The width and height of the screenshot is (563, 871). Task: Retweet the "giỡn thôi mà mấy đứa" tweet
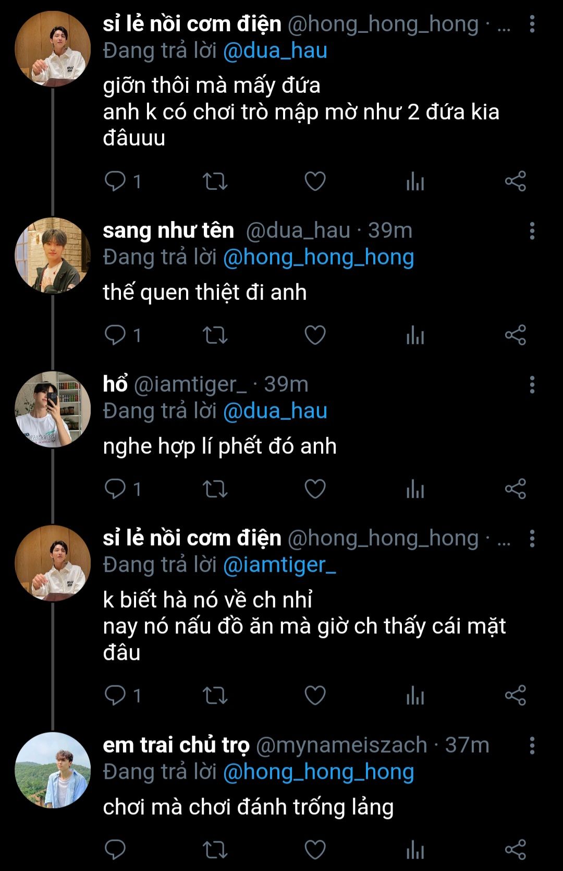click(x=215, y=181)
